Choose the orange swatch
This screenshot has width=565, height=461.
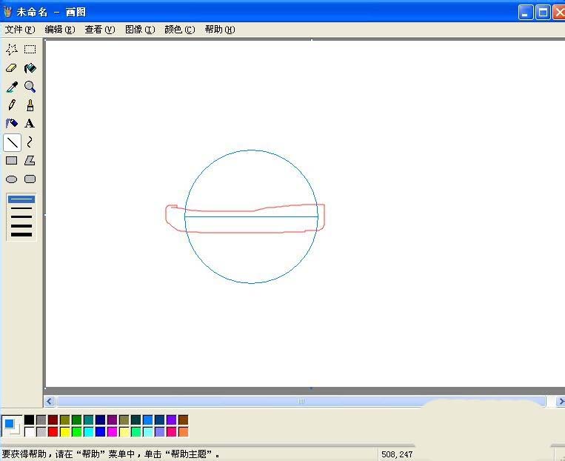183,432
